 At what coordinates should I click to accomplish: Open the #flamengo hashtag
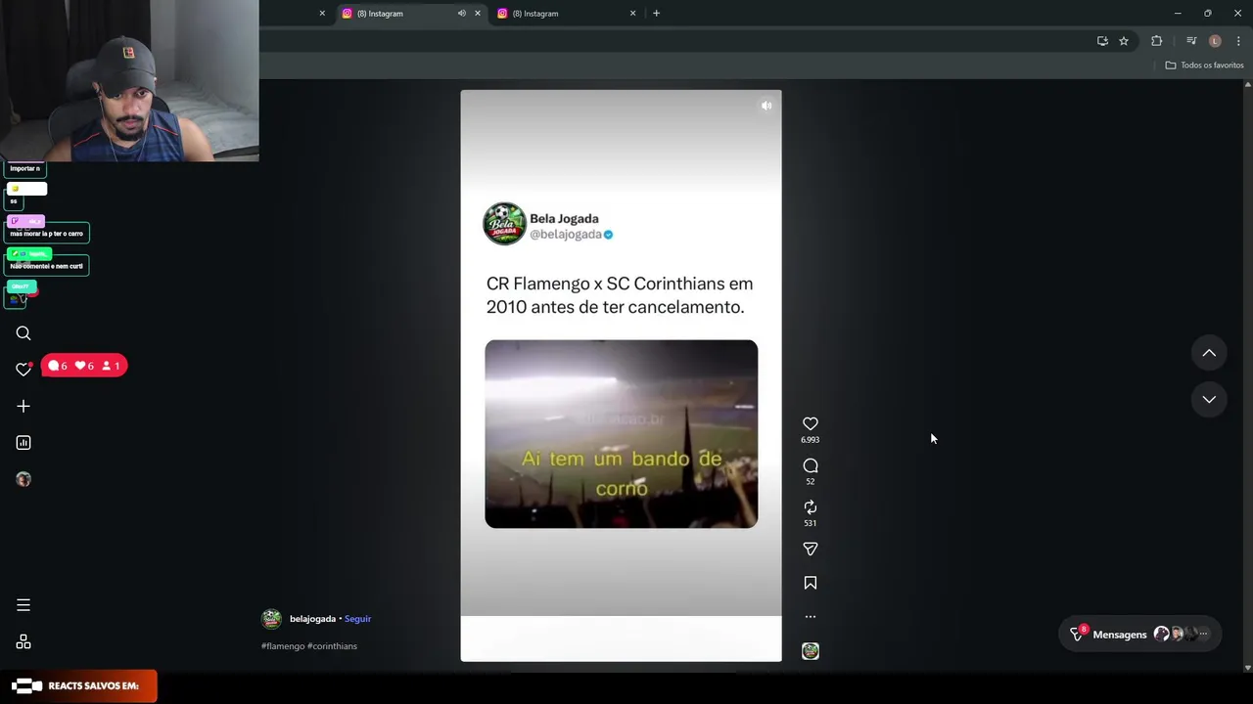coord(283,646)
